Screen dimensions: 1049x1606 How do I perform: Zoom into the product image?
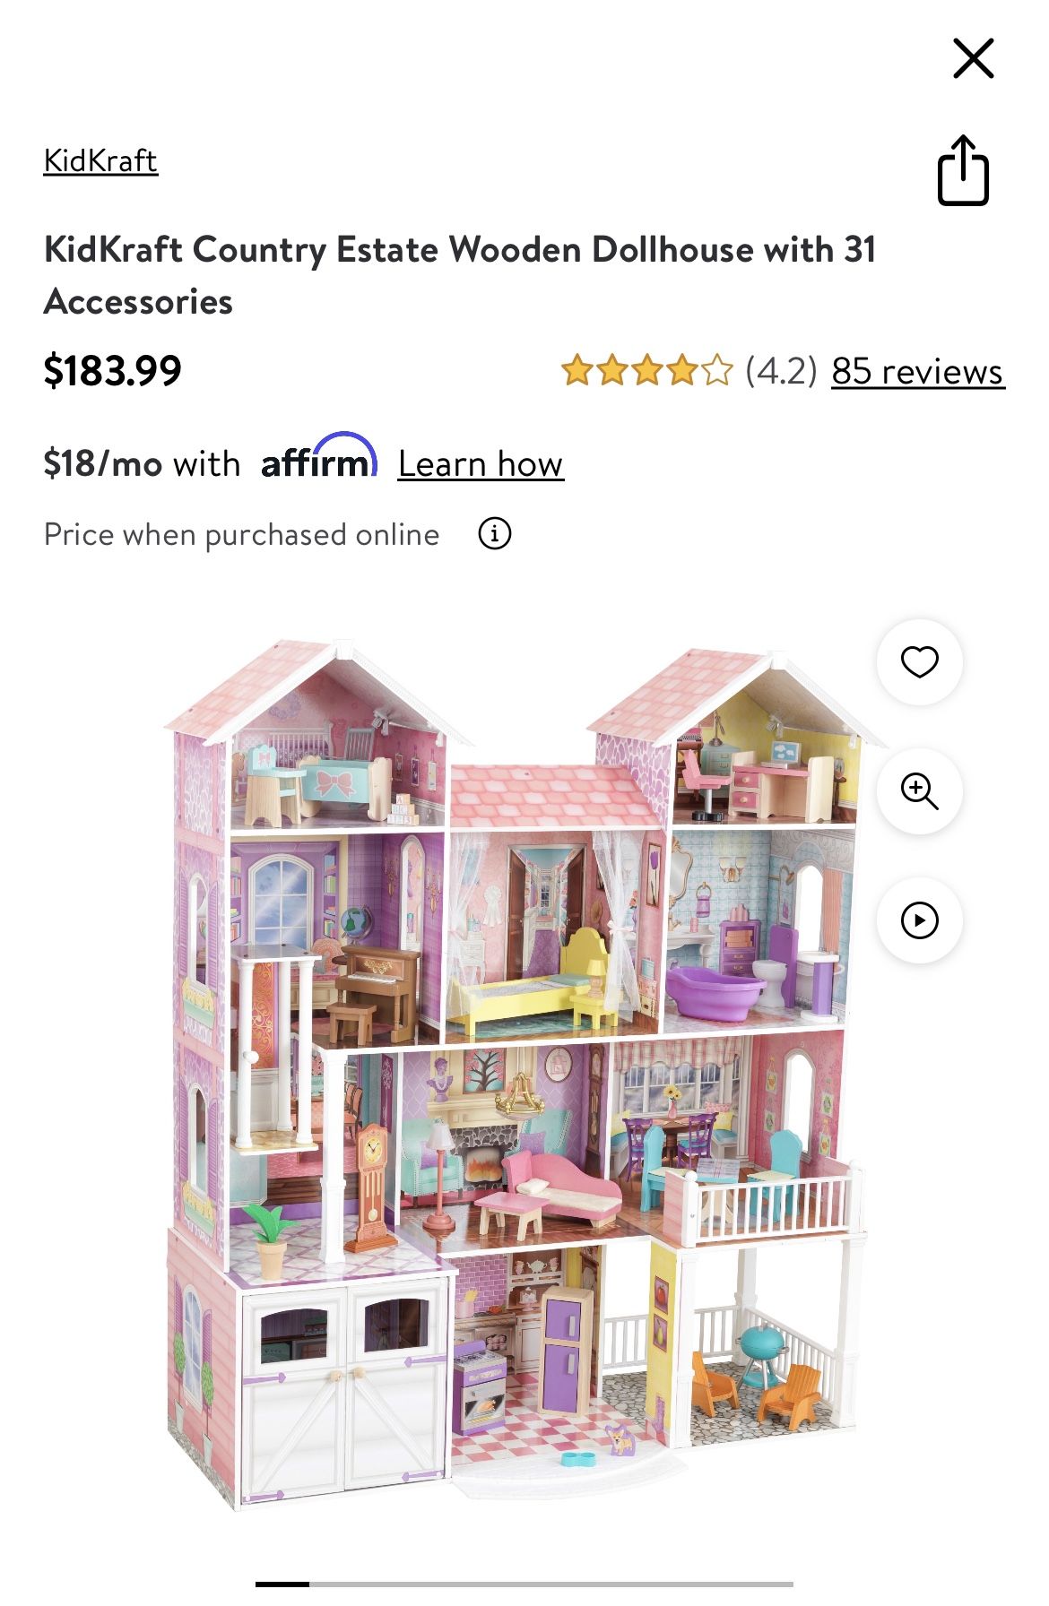[x=919, y=791]
